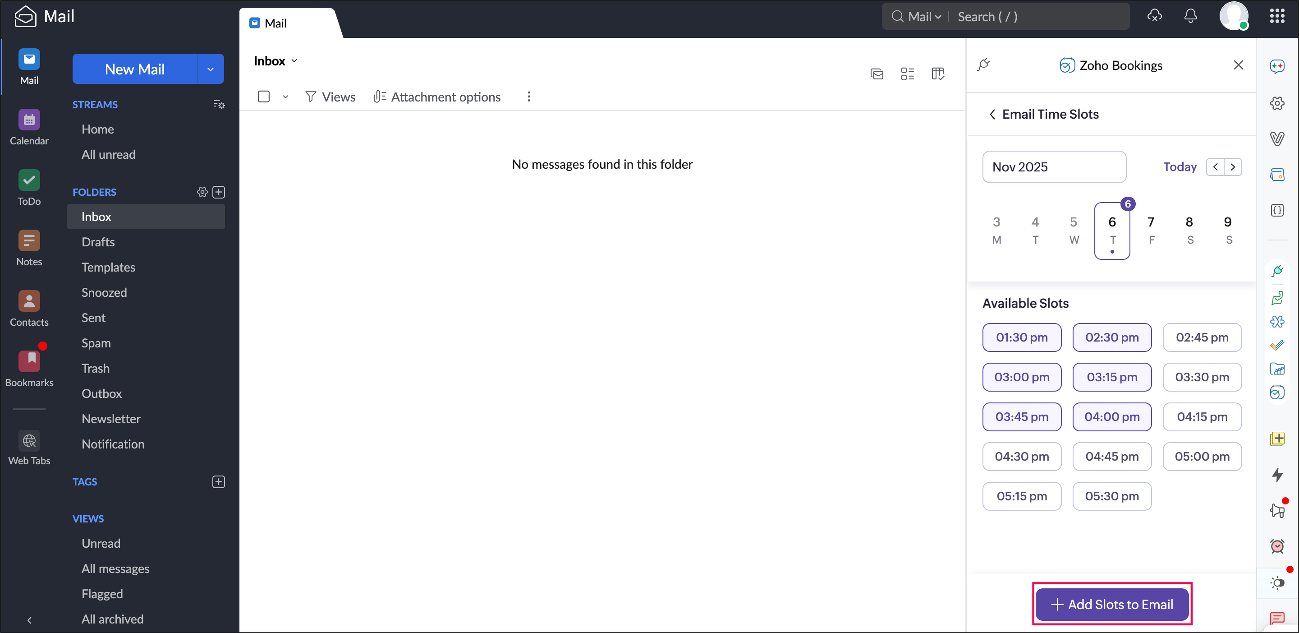Select Friday 7 in the week strip

(x=1150, y=230)
